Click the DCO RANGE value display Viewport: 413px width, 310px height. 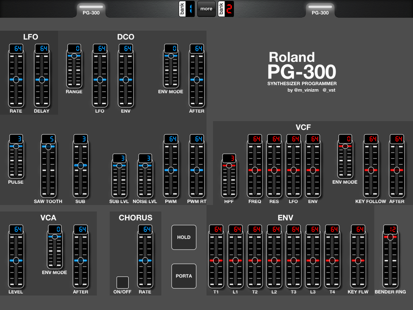tap(74, 48)
